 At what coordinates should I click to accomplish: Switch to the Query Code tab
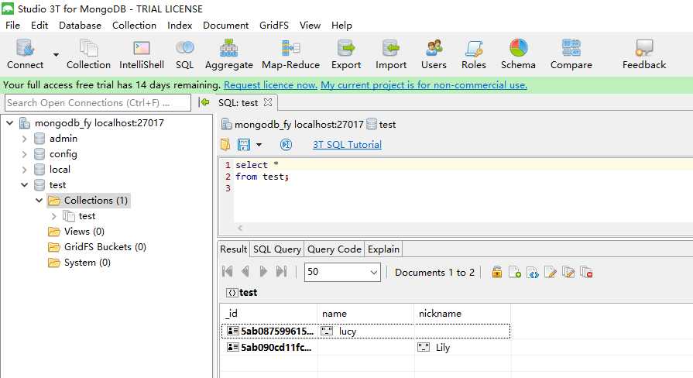tap(334, 249)
